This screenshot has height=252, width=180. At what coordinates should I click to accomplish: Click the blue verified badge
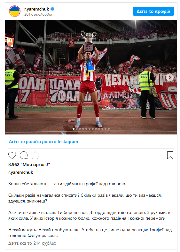coord(52,9)
